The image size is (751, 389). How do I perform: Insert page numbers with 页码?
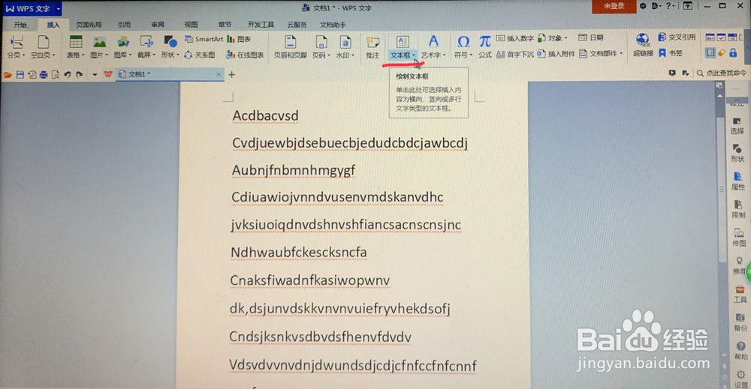point(321,46)
